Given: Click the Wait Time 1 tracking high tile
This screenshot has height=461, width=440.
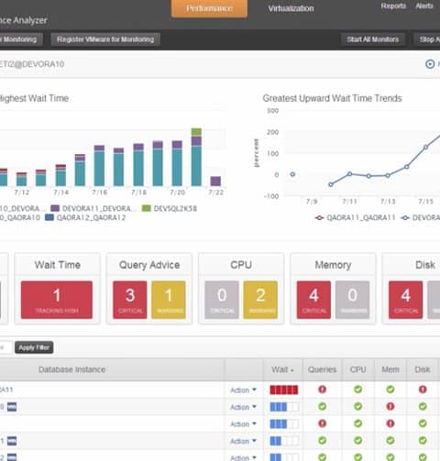Looking at the screenshot, I should tap(57, 300).
